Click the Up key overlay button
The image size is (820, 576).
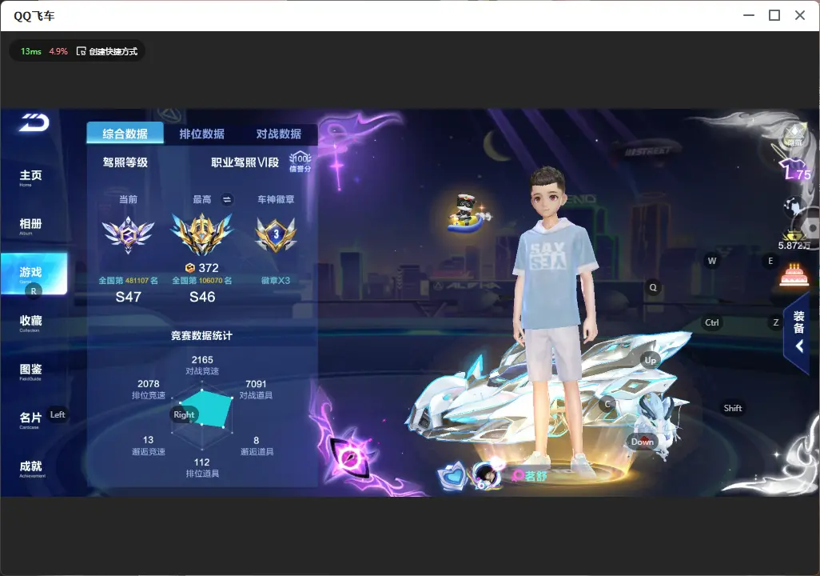point(650,360)
